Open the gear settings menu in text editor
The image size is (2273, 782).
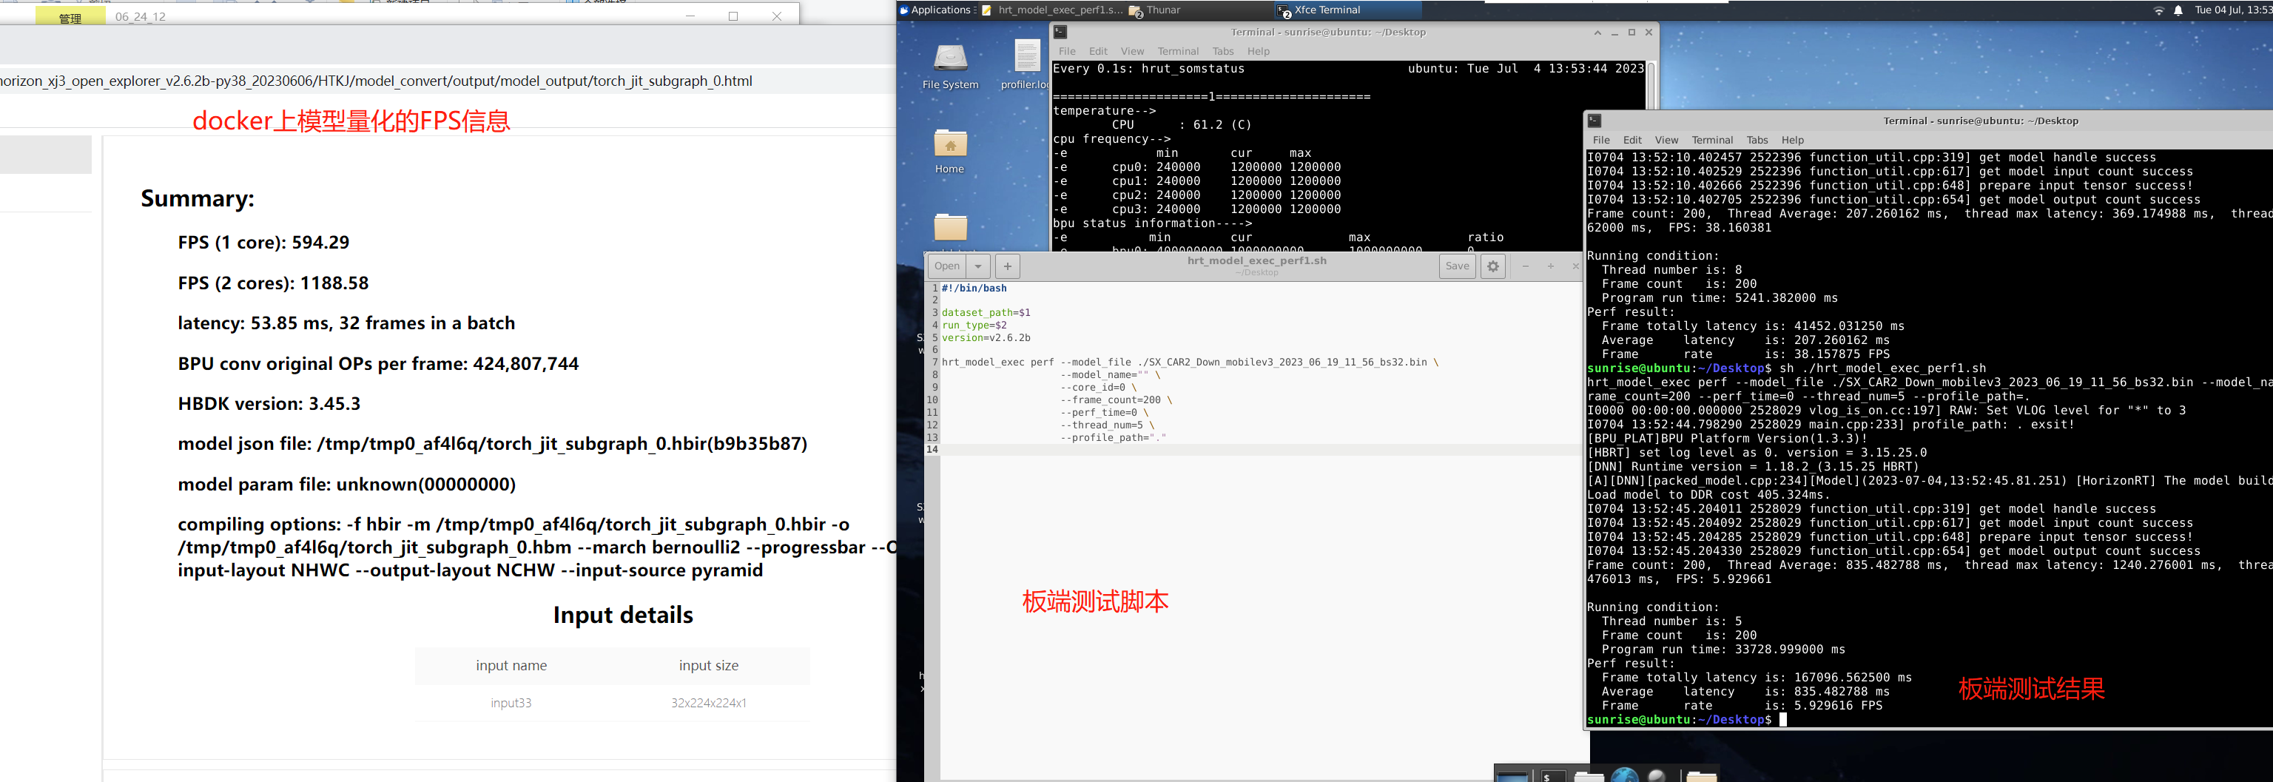click(1493, 266)
